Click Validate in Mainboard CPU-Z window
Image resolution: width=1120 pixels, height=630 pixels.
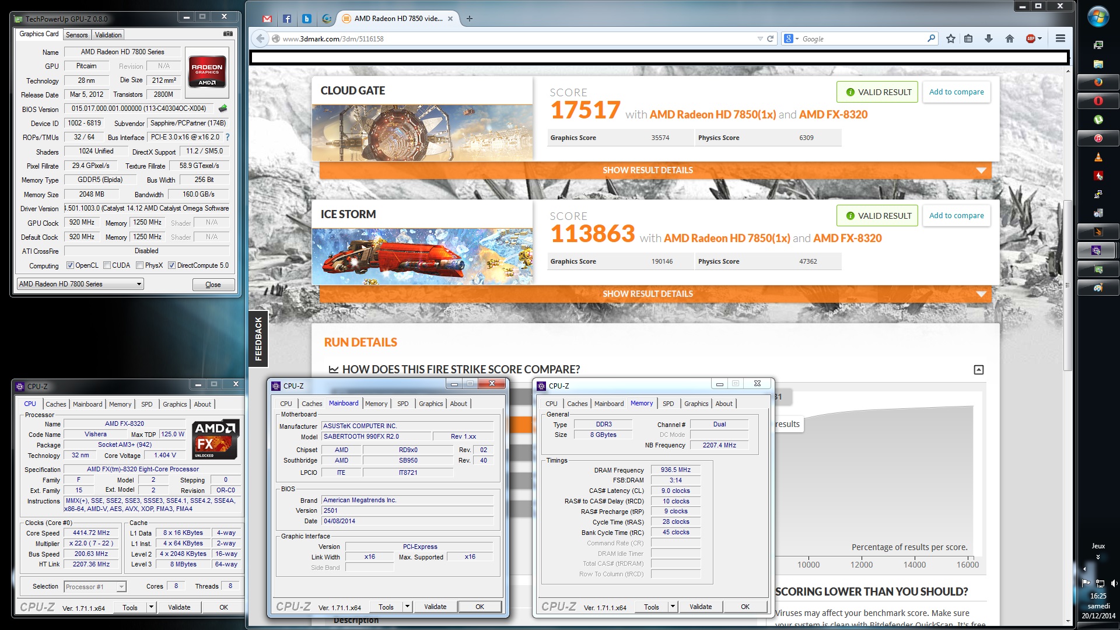(x=435, y=607)
